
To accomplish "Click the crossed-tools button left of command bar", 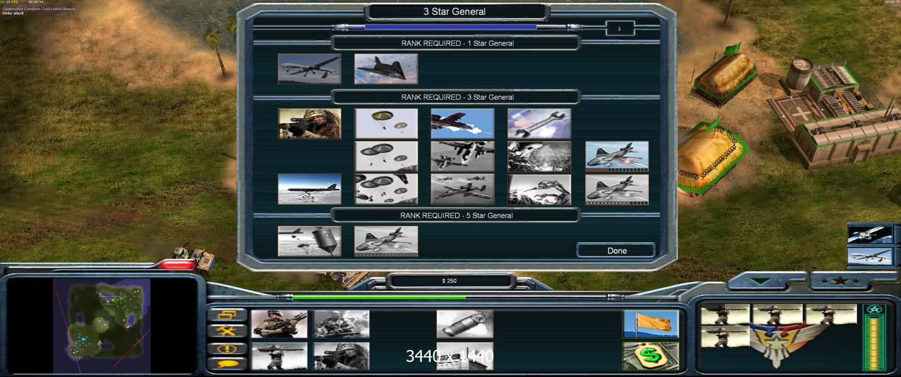I will point(227,331).
